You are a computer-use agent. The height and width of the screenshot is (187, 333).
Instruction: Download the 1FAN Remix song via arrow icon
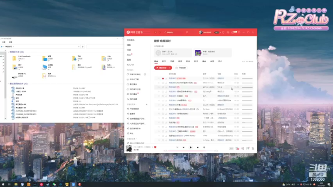166,136
